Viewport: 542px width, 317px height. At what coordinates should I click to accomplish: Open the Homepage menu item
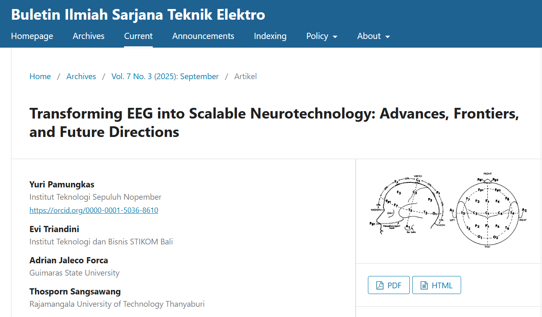click(x=32, y=36)
